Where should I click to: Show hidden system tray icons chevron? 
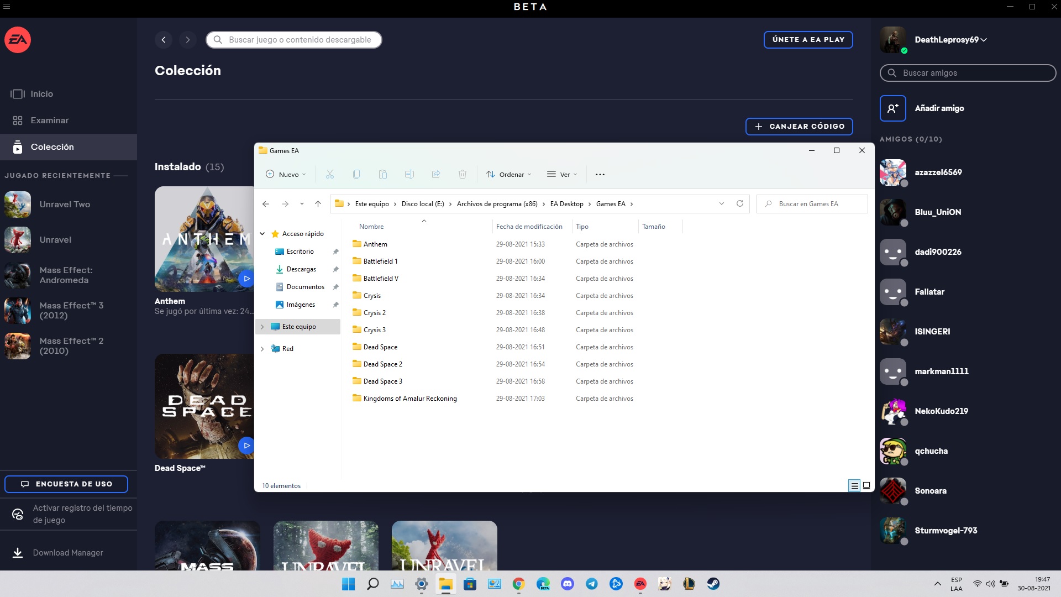pyautogui.click(x=938, y=584)
